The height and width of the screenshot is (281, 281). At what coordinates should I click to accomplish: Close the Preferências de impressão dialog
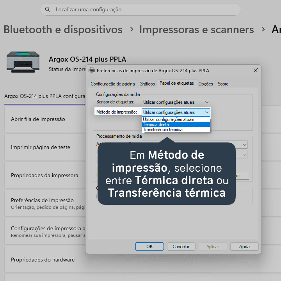click(x=256, y=70)
